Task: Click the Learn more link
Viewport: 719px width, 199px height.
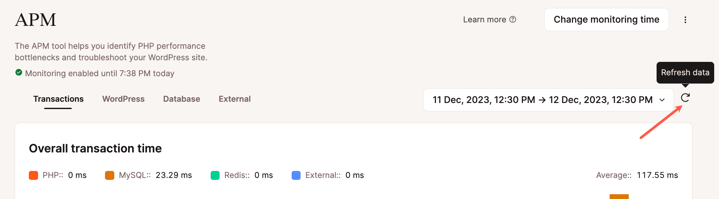Action: click(x=485, y=19)
